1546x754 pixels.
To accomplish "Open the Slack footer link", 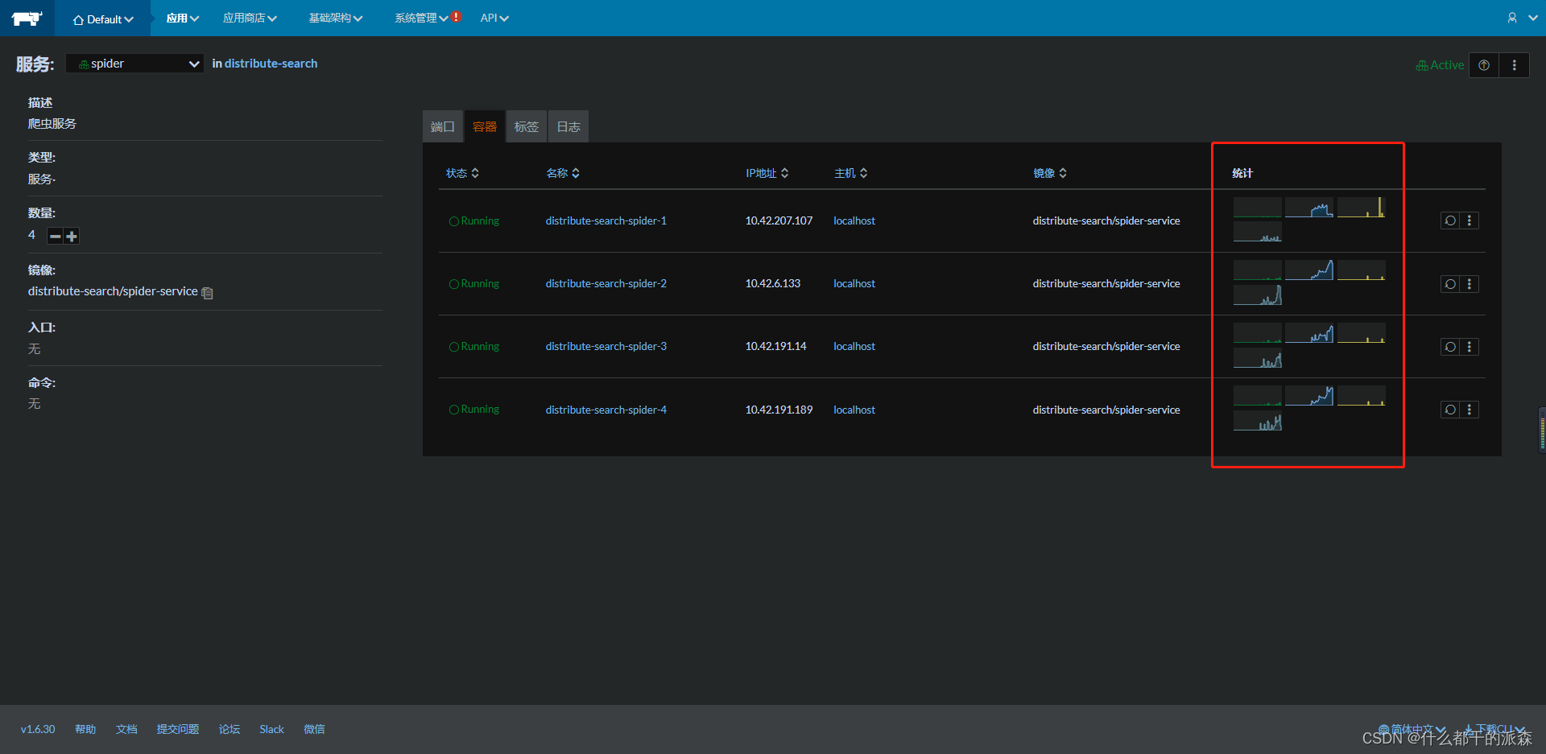I will click(x=271, y=729).
